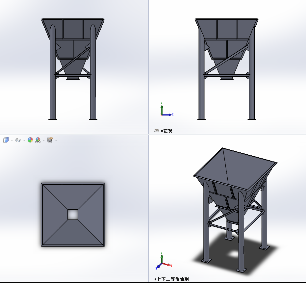Click the *上下二等角轴测 view label
The height and width of the screenshot is (283, 306).
(x=171, y=279)
